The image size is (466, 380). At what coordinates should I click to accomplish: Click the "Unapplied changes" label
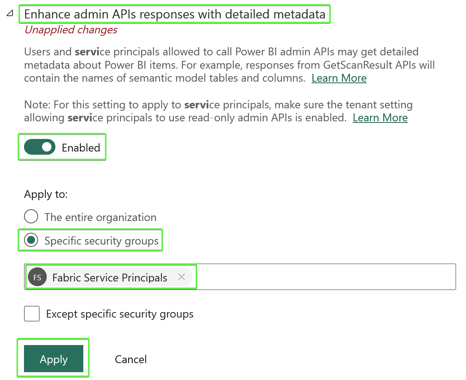(71, 29)
